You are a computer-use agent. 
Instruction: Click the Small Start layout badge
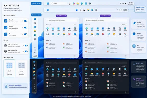[x=61, y=16]
